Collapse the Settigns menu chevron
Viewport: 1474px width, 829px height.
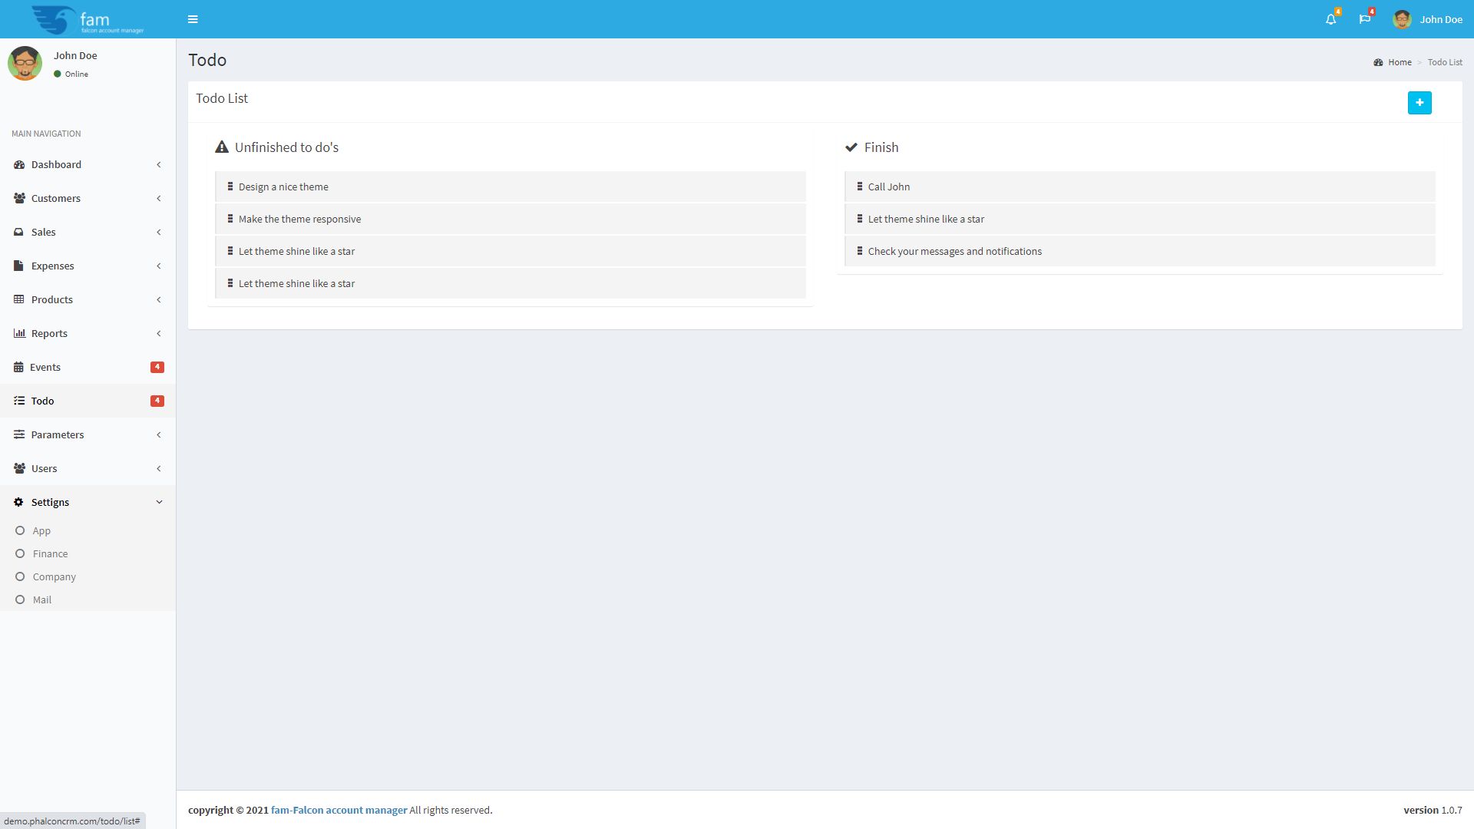click(x=159, y=502)
